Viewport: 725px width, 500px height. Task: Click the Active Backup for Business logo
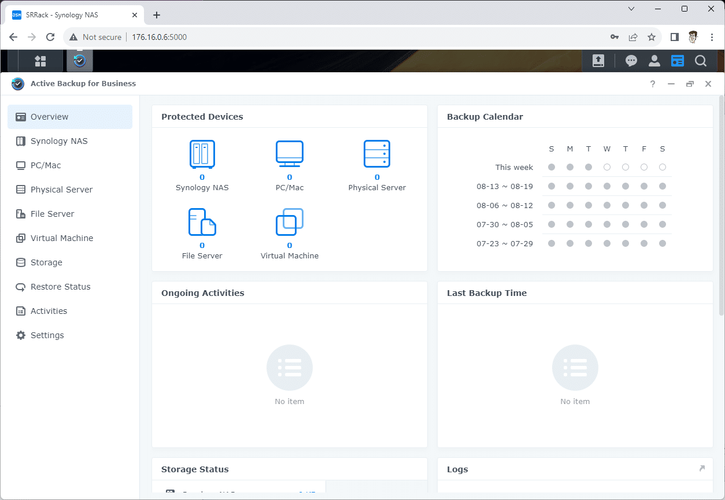[x=18, y=84]
